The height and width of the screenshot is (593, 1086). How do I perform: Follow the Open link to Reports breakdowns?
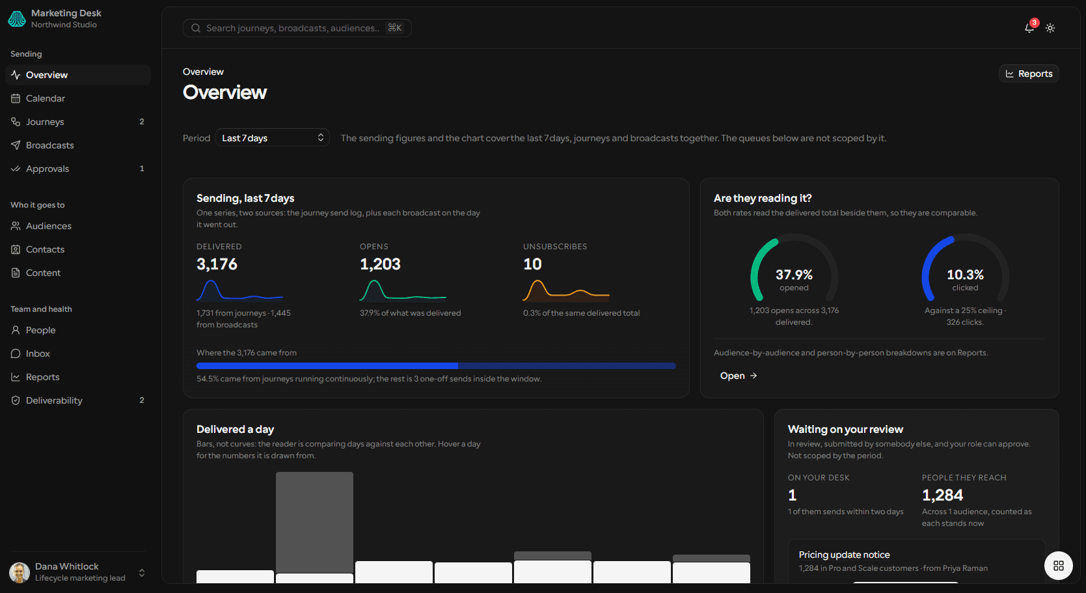739,376
